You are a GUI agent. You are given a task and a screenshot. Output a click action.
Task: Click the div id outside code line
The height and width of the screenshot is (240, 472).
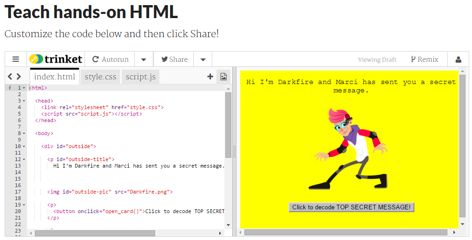(x=69, y=146)
